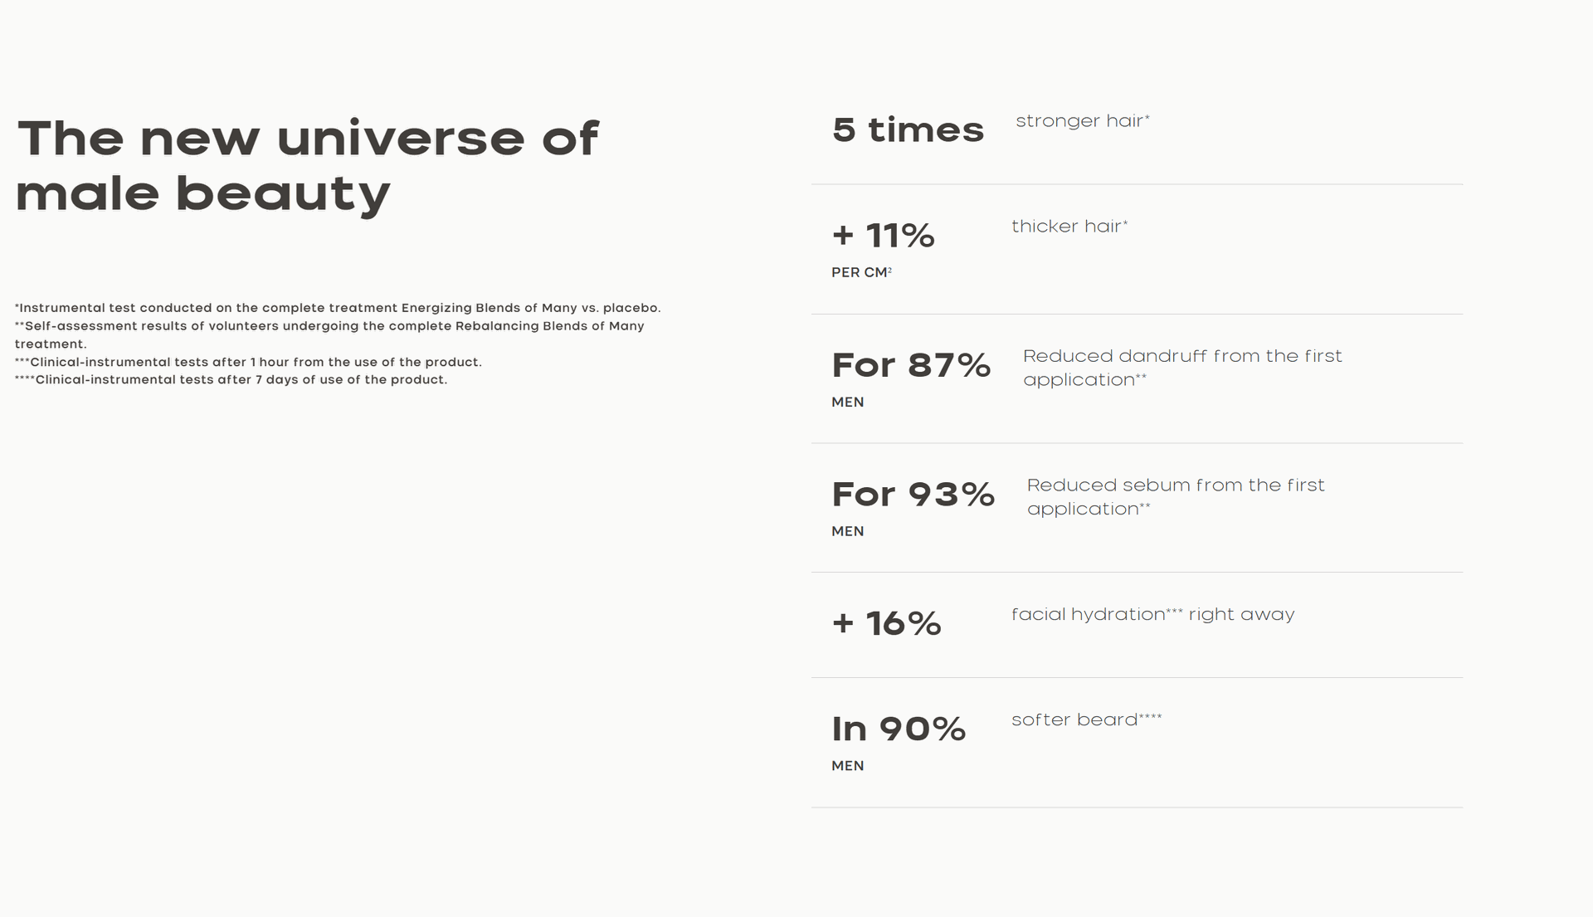Click the 'stronger hair' label

click(x=1083, y=121)
